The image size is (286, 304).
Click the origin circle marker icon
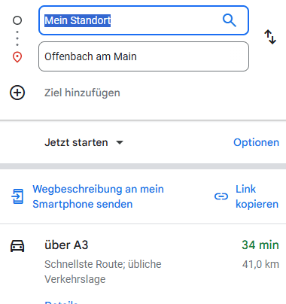[x=17, y=20]
